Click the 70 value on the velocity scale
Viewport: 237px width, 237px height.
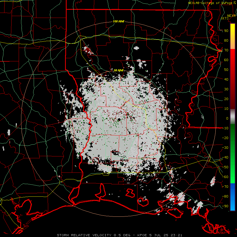click(x=226, y=50)
